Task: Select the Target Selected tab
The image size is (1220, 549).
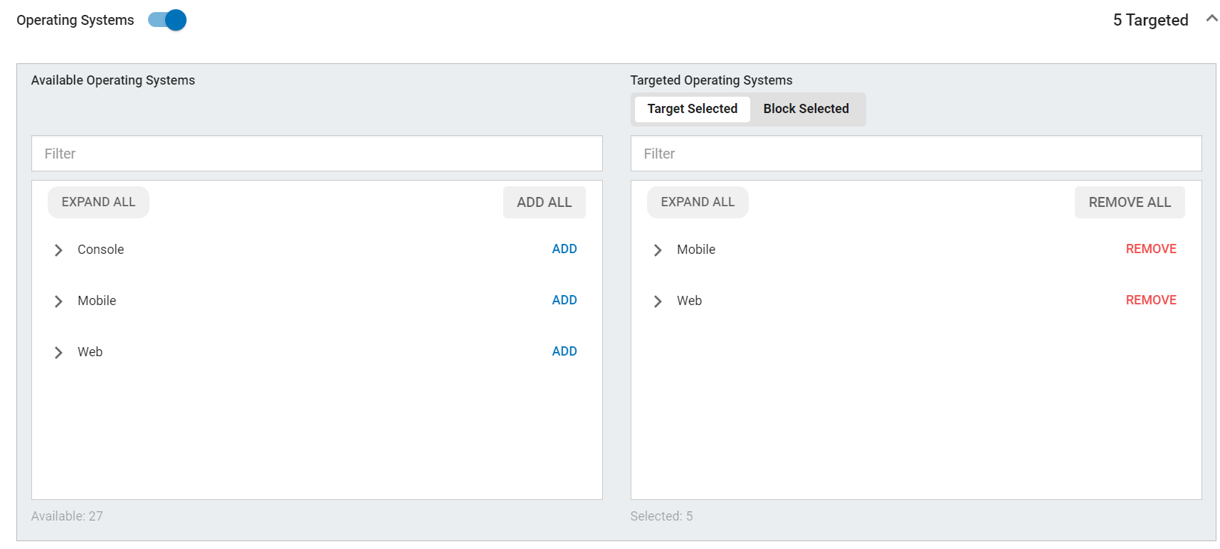Action: (x=692, y=109)
